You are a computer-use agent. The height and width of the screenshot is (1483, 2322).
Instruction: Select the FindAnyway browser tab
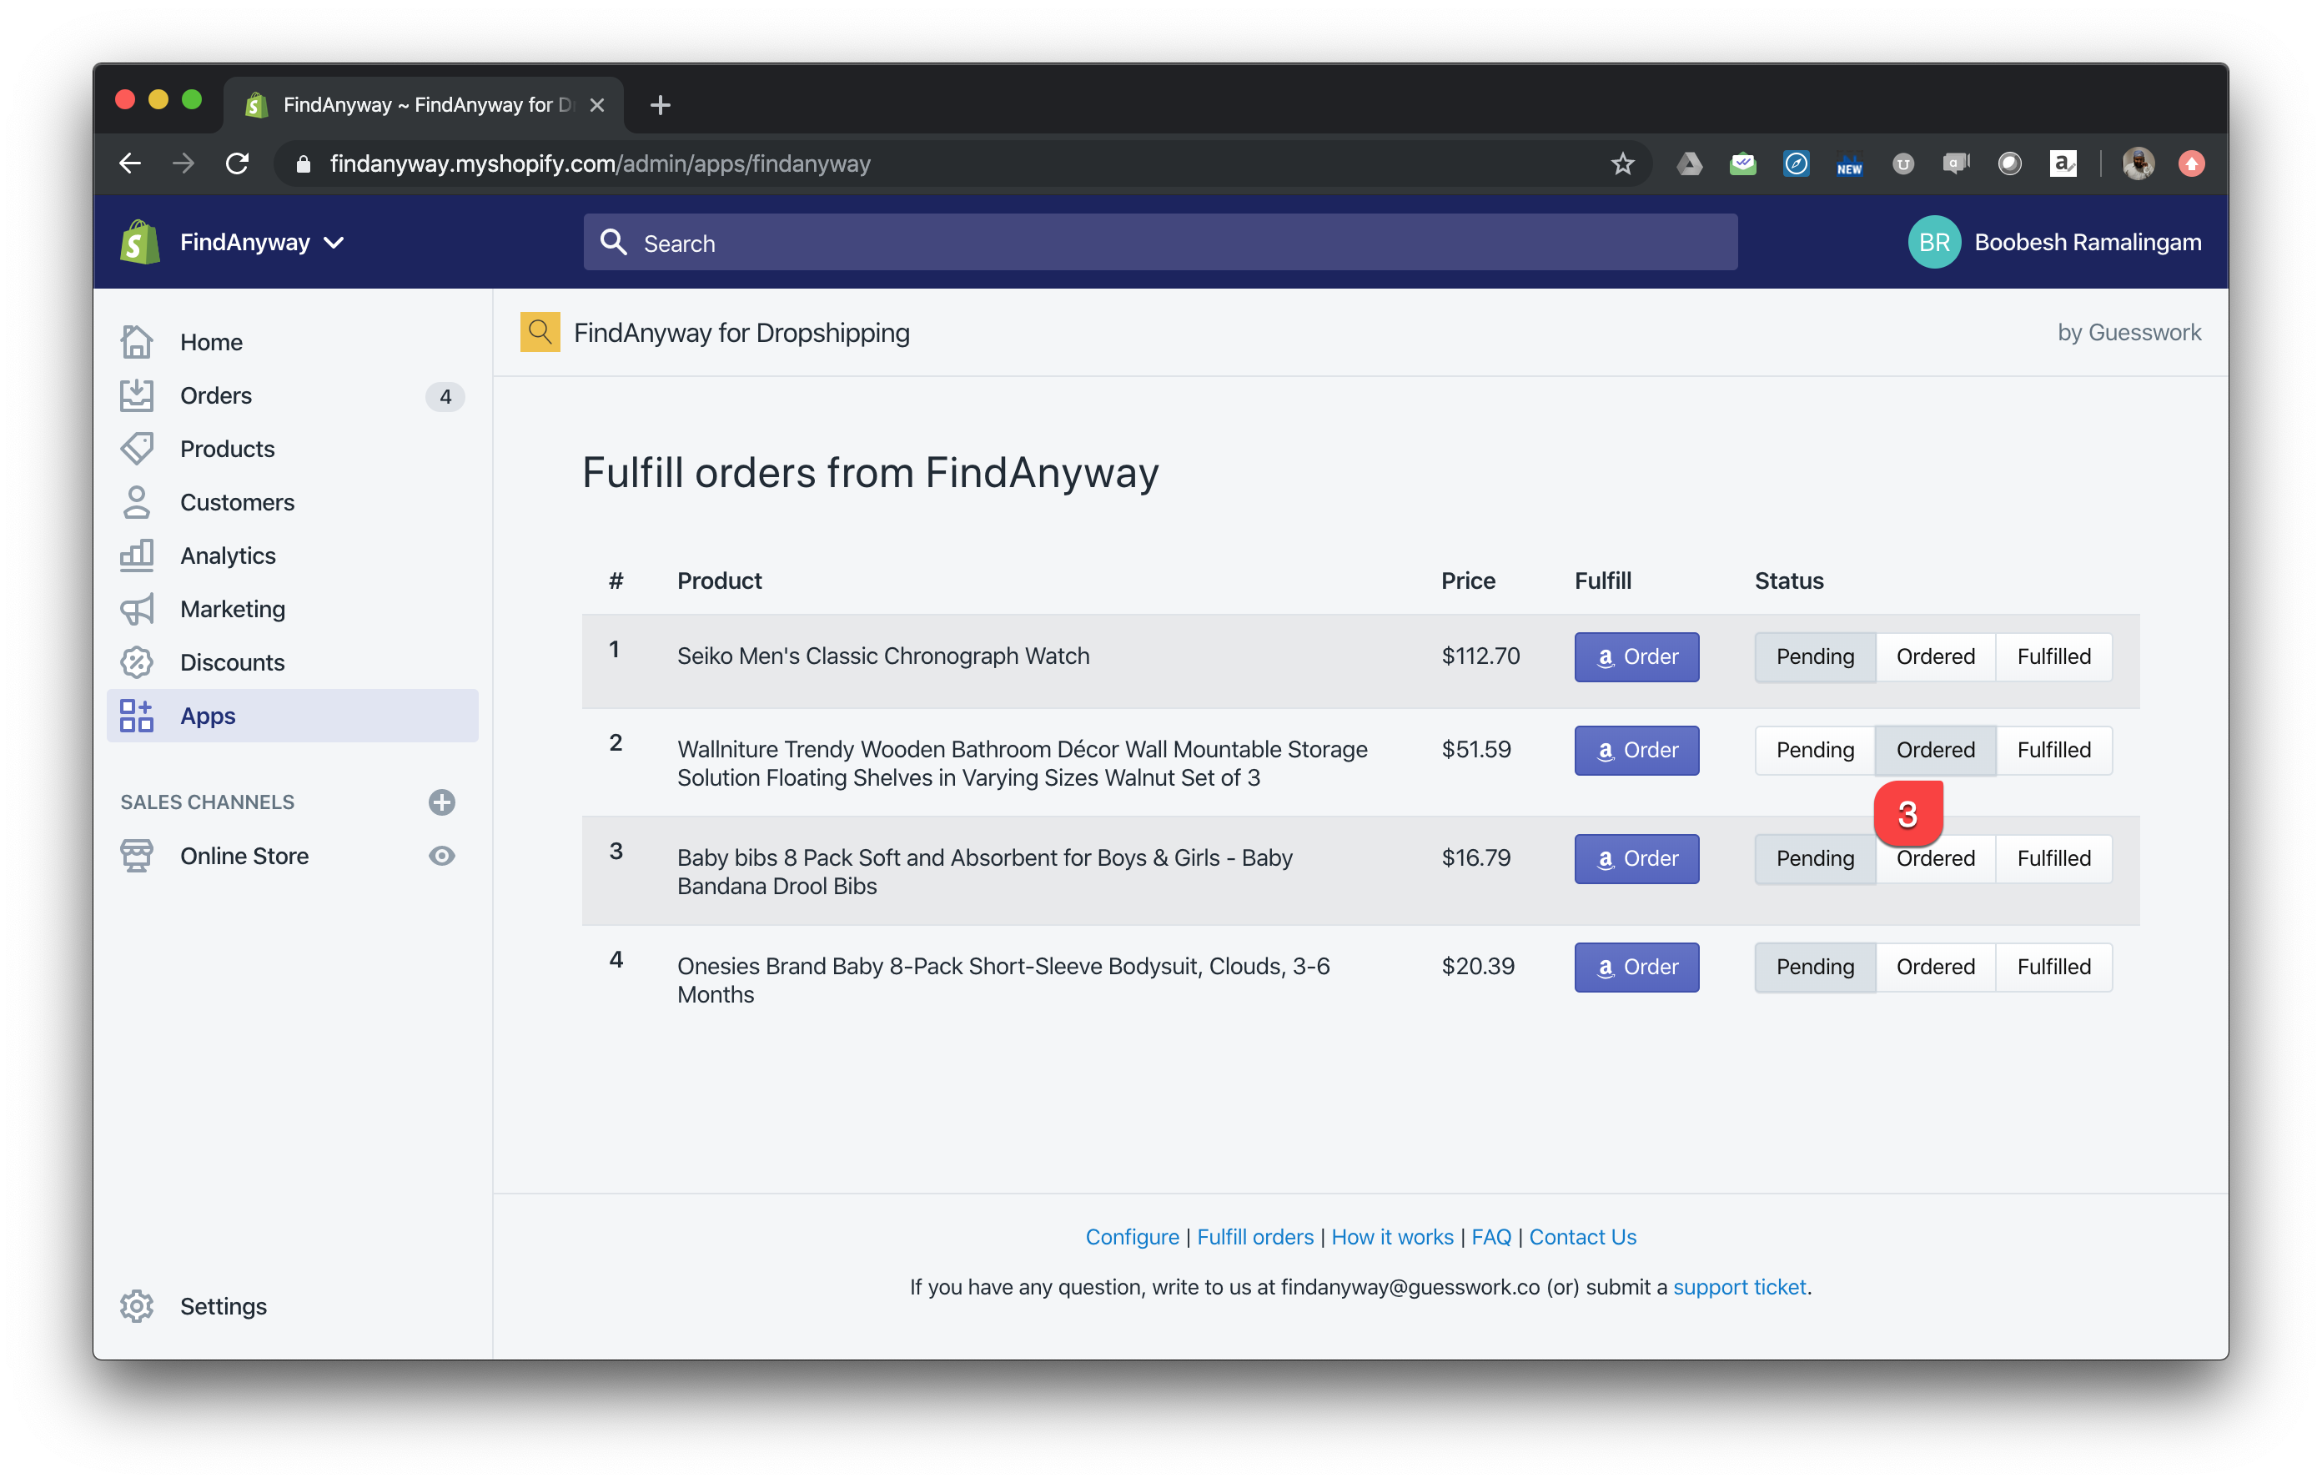pyautogui.click(x=425, y=104)
